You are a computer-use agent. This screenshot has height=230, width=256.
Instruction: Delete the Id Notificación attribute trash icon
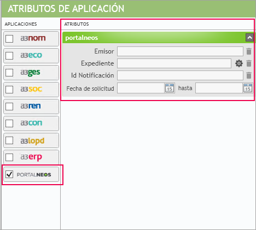coord(249,75)
